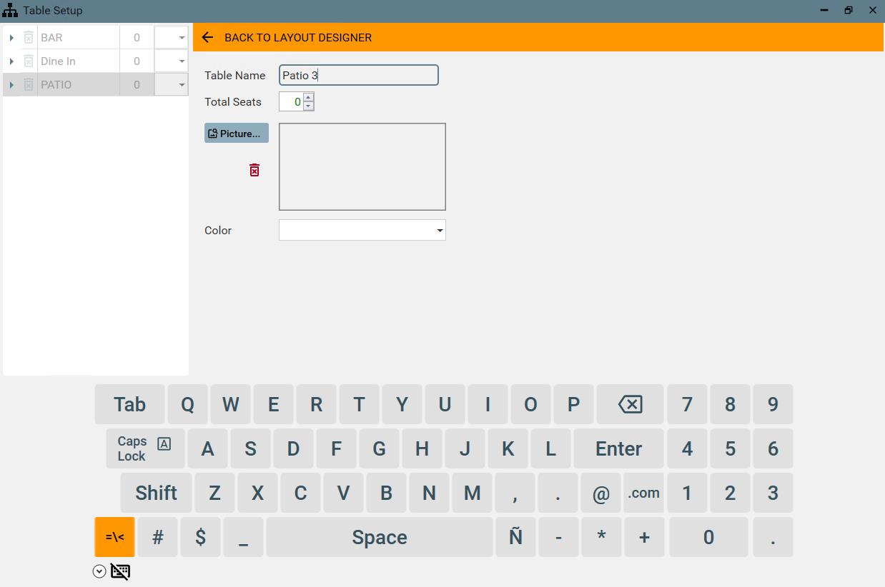
Task: Tap the P key
Action: [x=573, y=404]
